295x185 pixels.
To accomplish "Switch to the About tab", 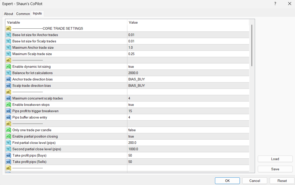I will click(8, 14).
